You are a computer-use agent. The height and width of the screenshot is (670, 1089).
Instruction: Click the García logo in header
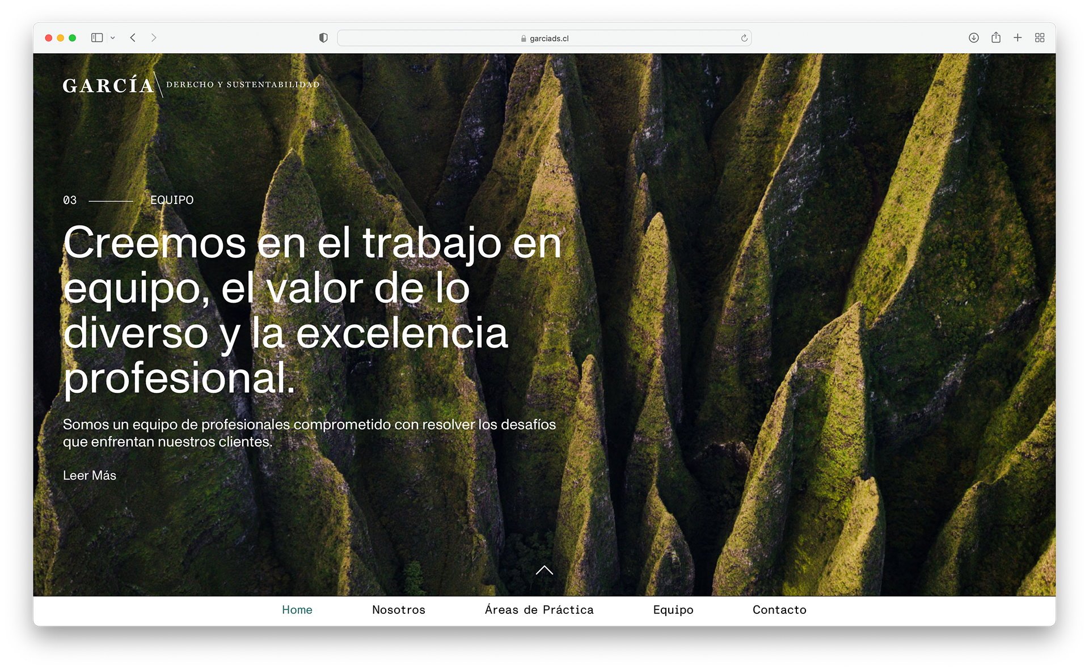click(x=108, y=85)
